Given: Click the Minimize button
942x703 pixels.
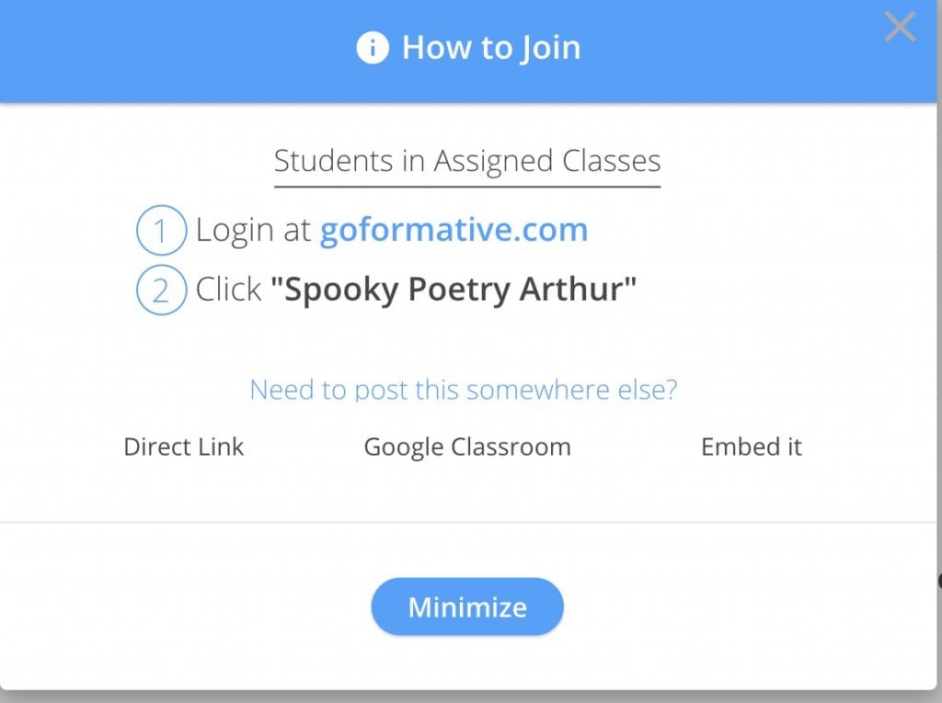Looking at the screenshot, I should (467, 607).
